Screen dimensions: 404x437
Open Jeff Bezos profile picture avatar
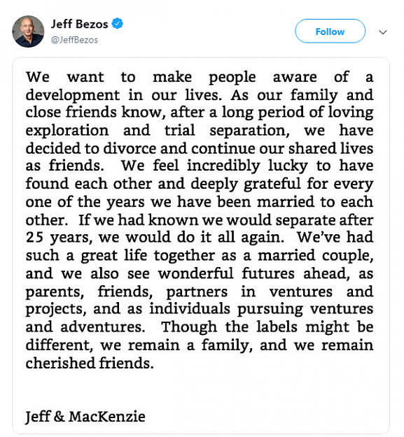click(28, 31)
